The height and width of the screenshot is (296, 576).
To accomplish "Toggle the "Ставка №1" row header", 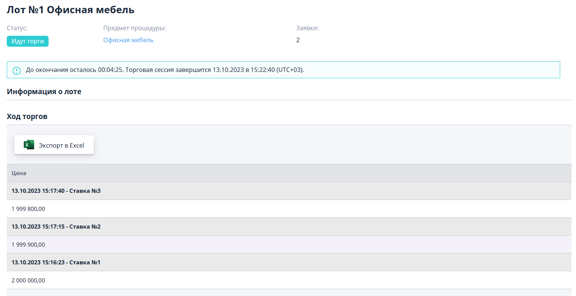I will (x=55, y=262).
